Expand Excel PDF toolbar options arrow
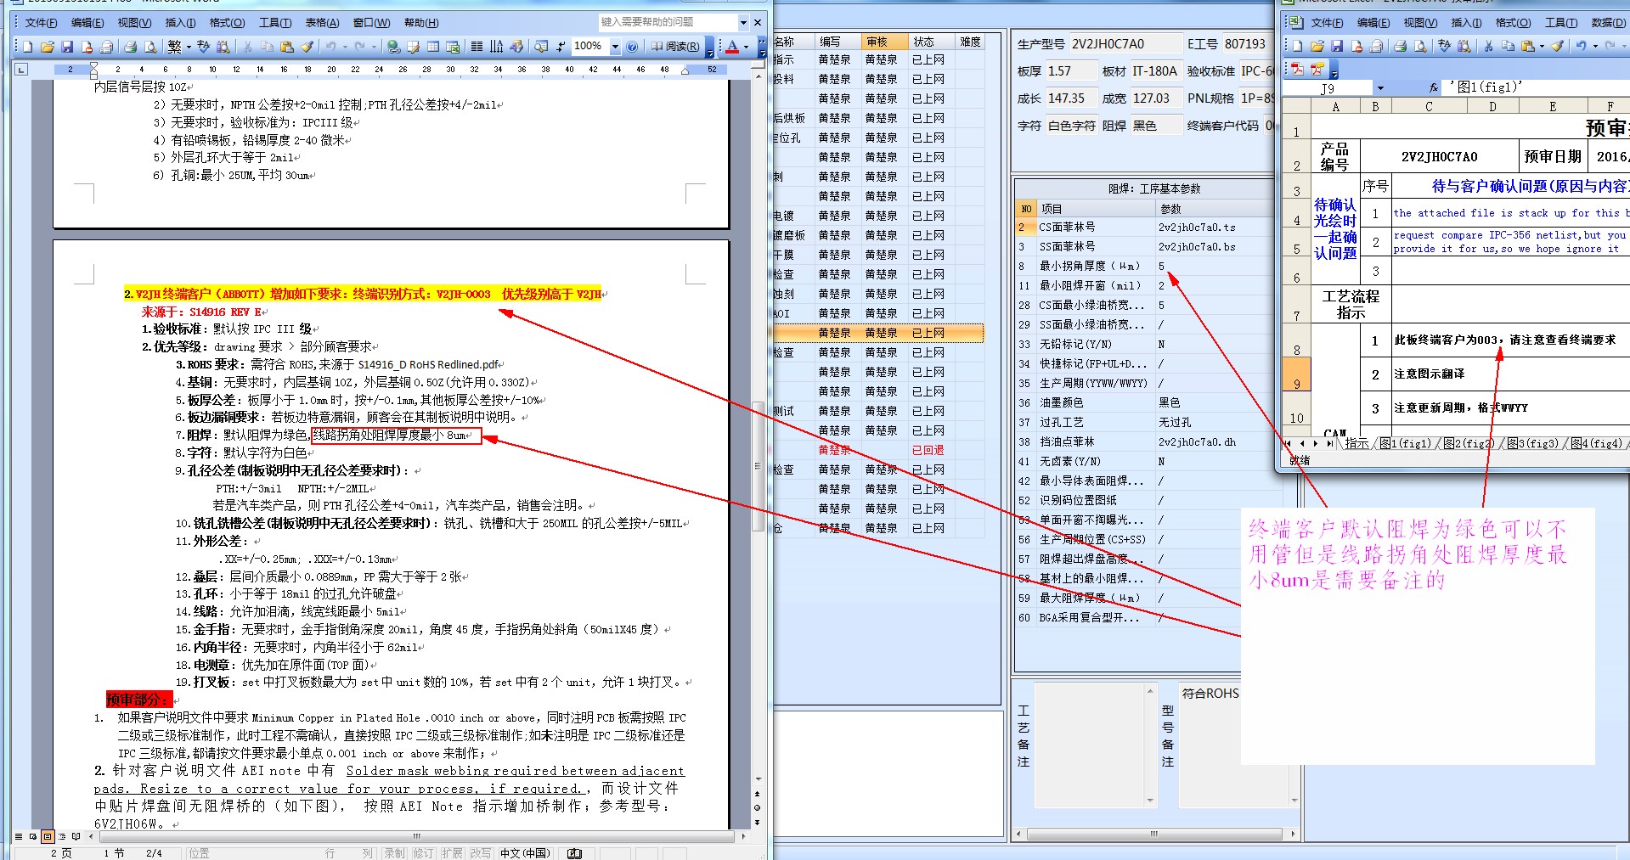 [x=1334, y=71]
